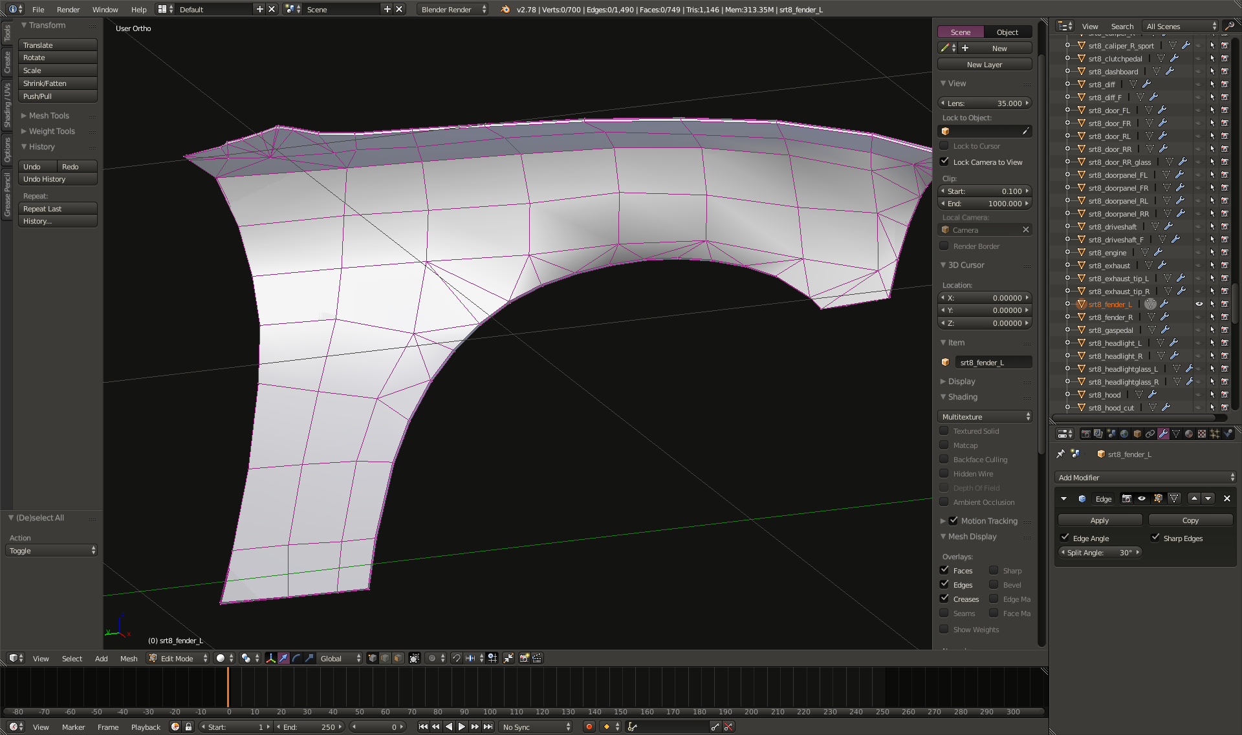Toggle limit selection to visible
Image resolution: width=1242 pixels, height=735 pixels.
[x=415, y=658]
